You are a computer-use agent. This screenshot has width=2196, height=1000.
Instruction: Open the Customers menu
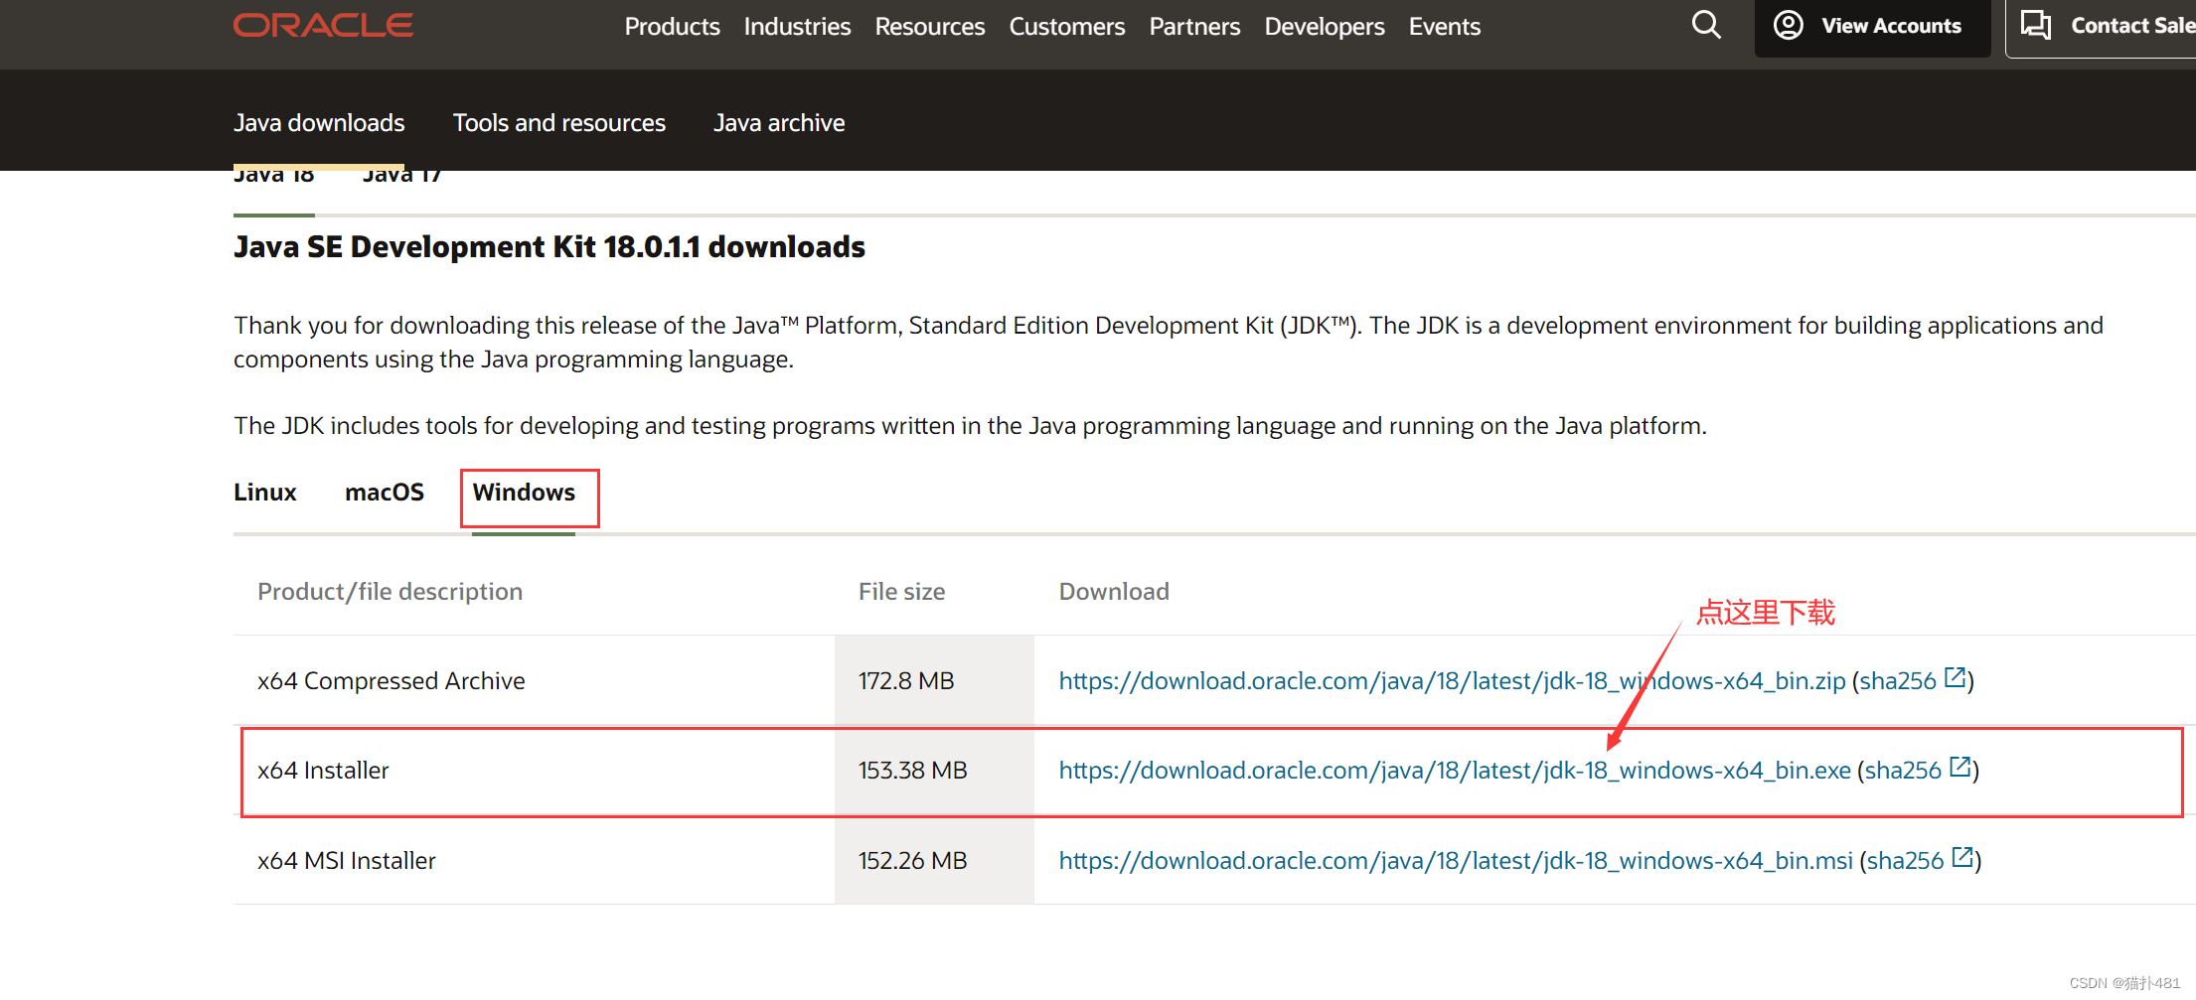1067,27
